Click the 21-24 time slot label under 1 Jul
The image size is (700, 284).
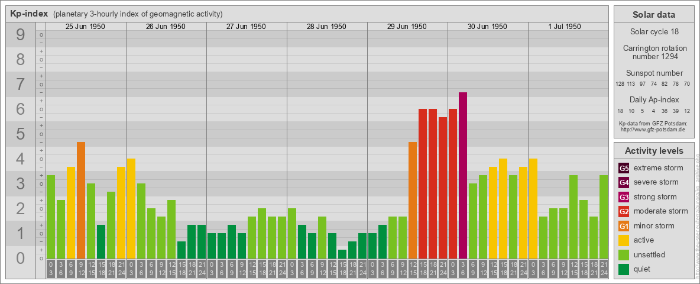pos(604,269)
